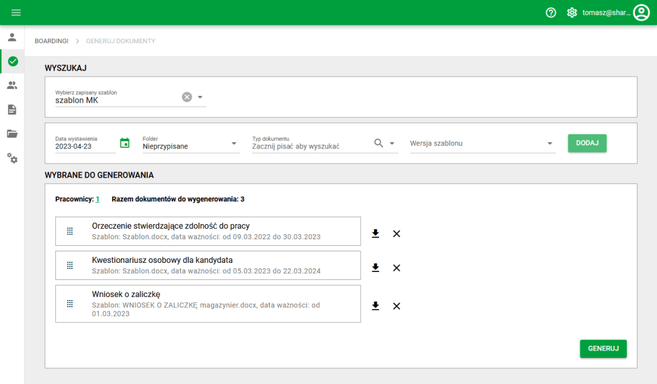Download the Kwestionariusz osobowy template
The image size is (657, 384).
tap(375, 268)
